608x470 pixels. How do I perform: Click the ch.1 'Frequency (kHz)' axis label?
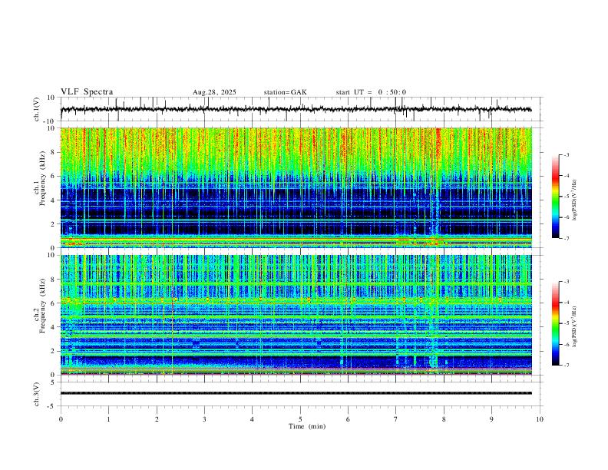pos(42,178)
